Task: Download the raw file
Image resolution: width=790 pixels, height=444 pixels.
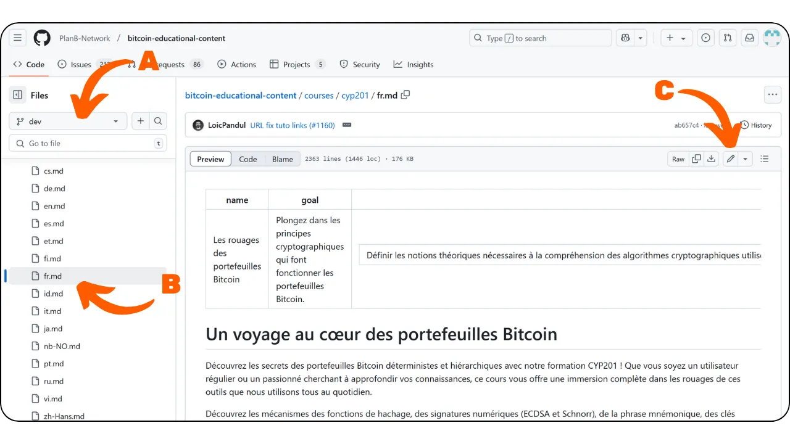Action: [x=712, y=159]
